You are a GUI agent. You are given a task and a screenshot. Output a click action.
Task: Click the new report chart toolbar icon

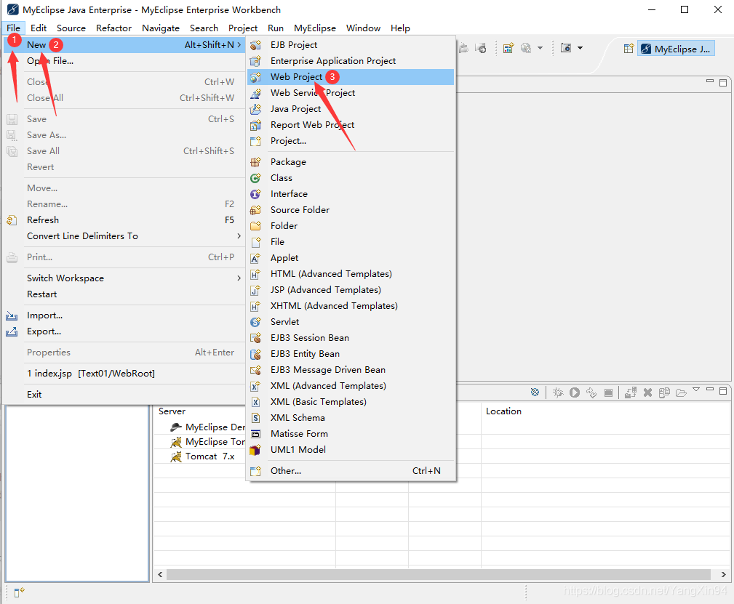(x=508, y=48)
